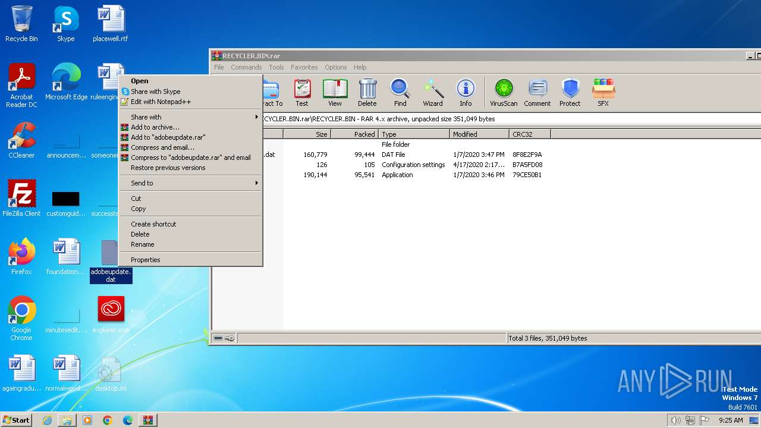Click the drive icon in WinRAR status bar
The width and height of the screenshot is (761, 428).
coord(218,338)
